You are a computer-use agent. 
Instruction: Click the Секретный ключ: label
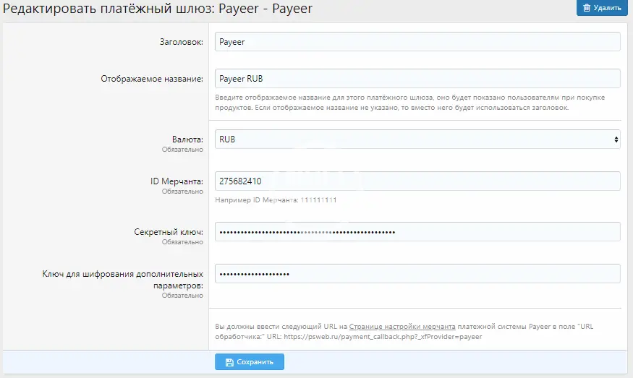[166, 232]
